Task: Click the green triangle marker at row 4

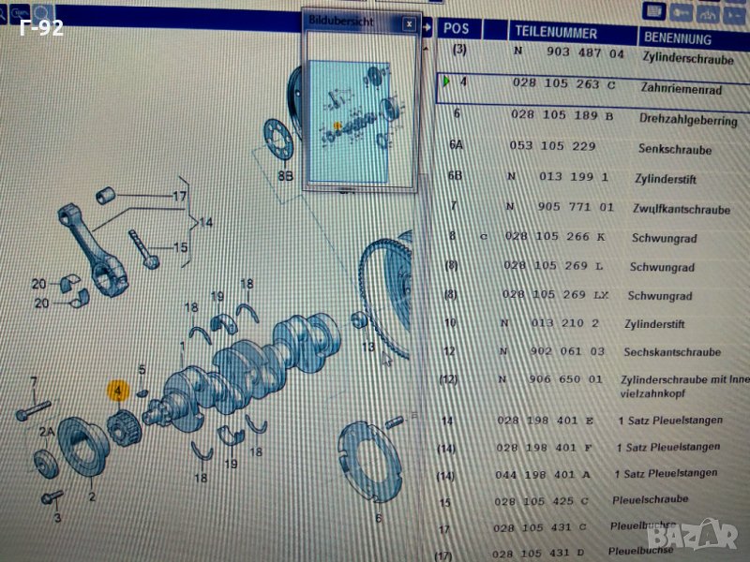Action: [446, 82]
